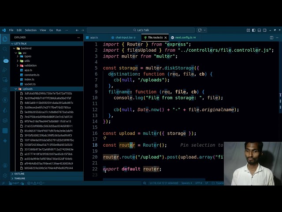Open editor More Actions ellipsis
282x212 pixels.
point(277,38)
